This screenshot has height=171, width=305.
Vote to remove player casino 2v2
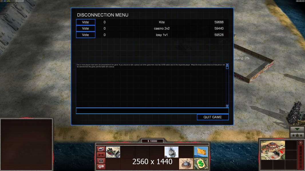85,28
